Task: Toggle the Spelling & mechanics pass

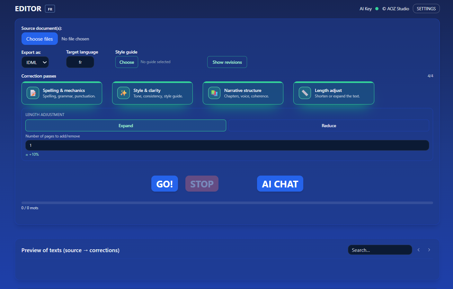Action: coord(62,93)
